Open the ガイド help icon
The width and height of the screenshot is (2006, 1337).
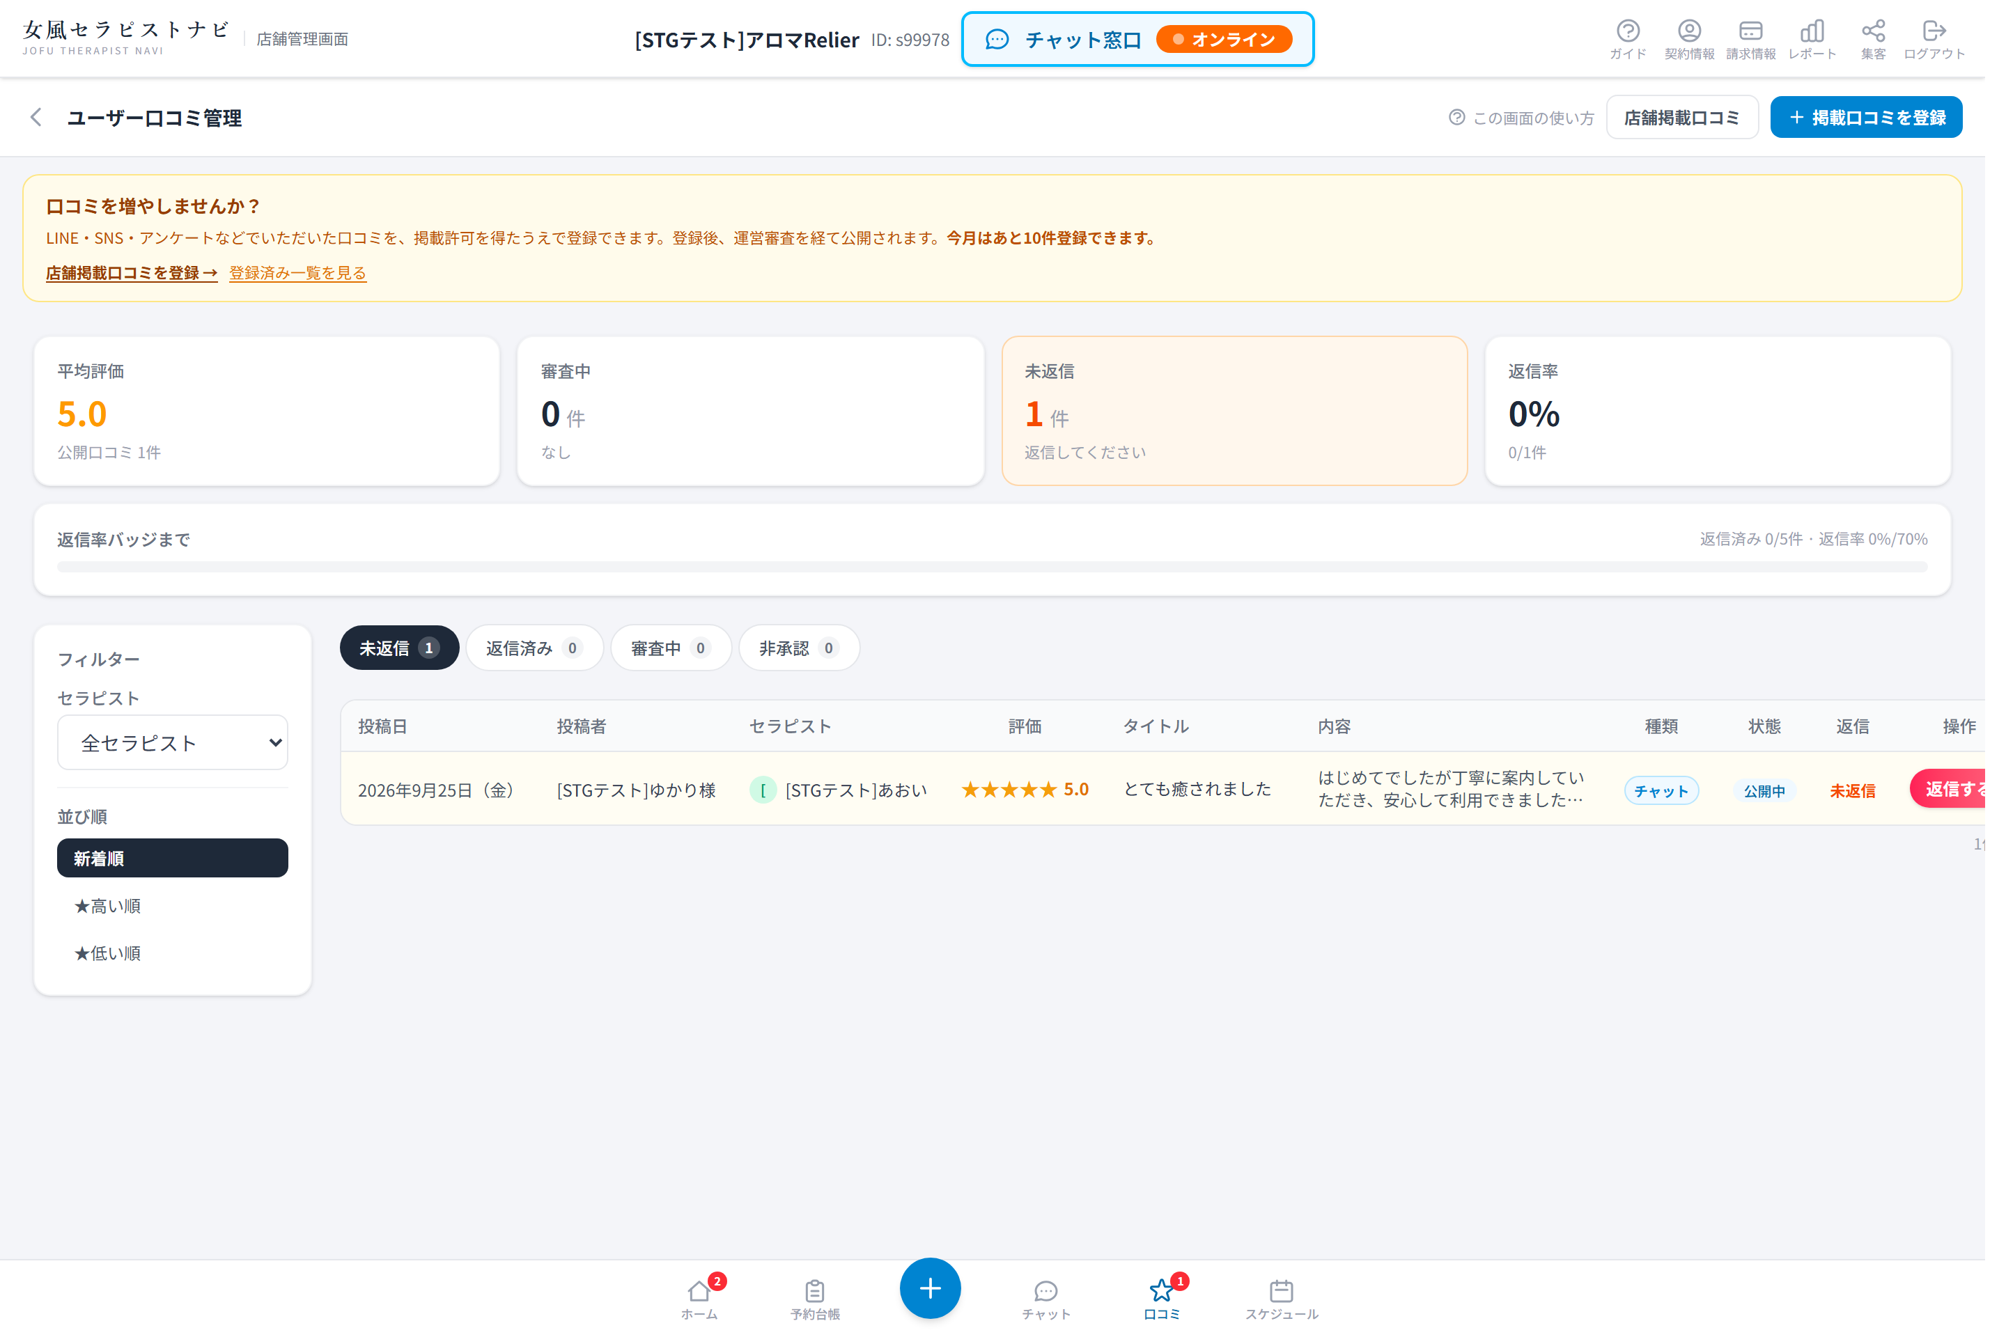click(x=1645, y=39)
